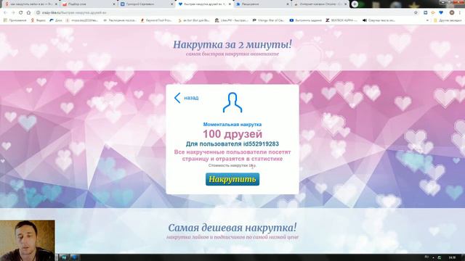Click the blue user silhouette icon
The height and width of the screenshot is (261, 465).
232,102
